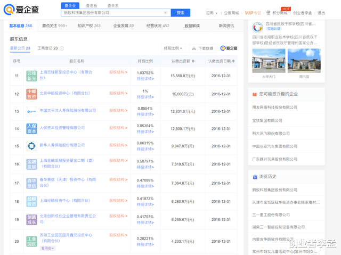341x255 pixels.
Task: Select the 经营状况 452 tab
Action: click(x=158, y=26)
